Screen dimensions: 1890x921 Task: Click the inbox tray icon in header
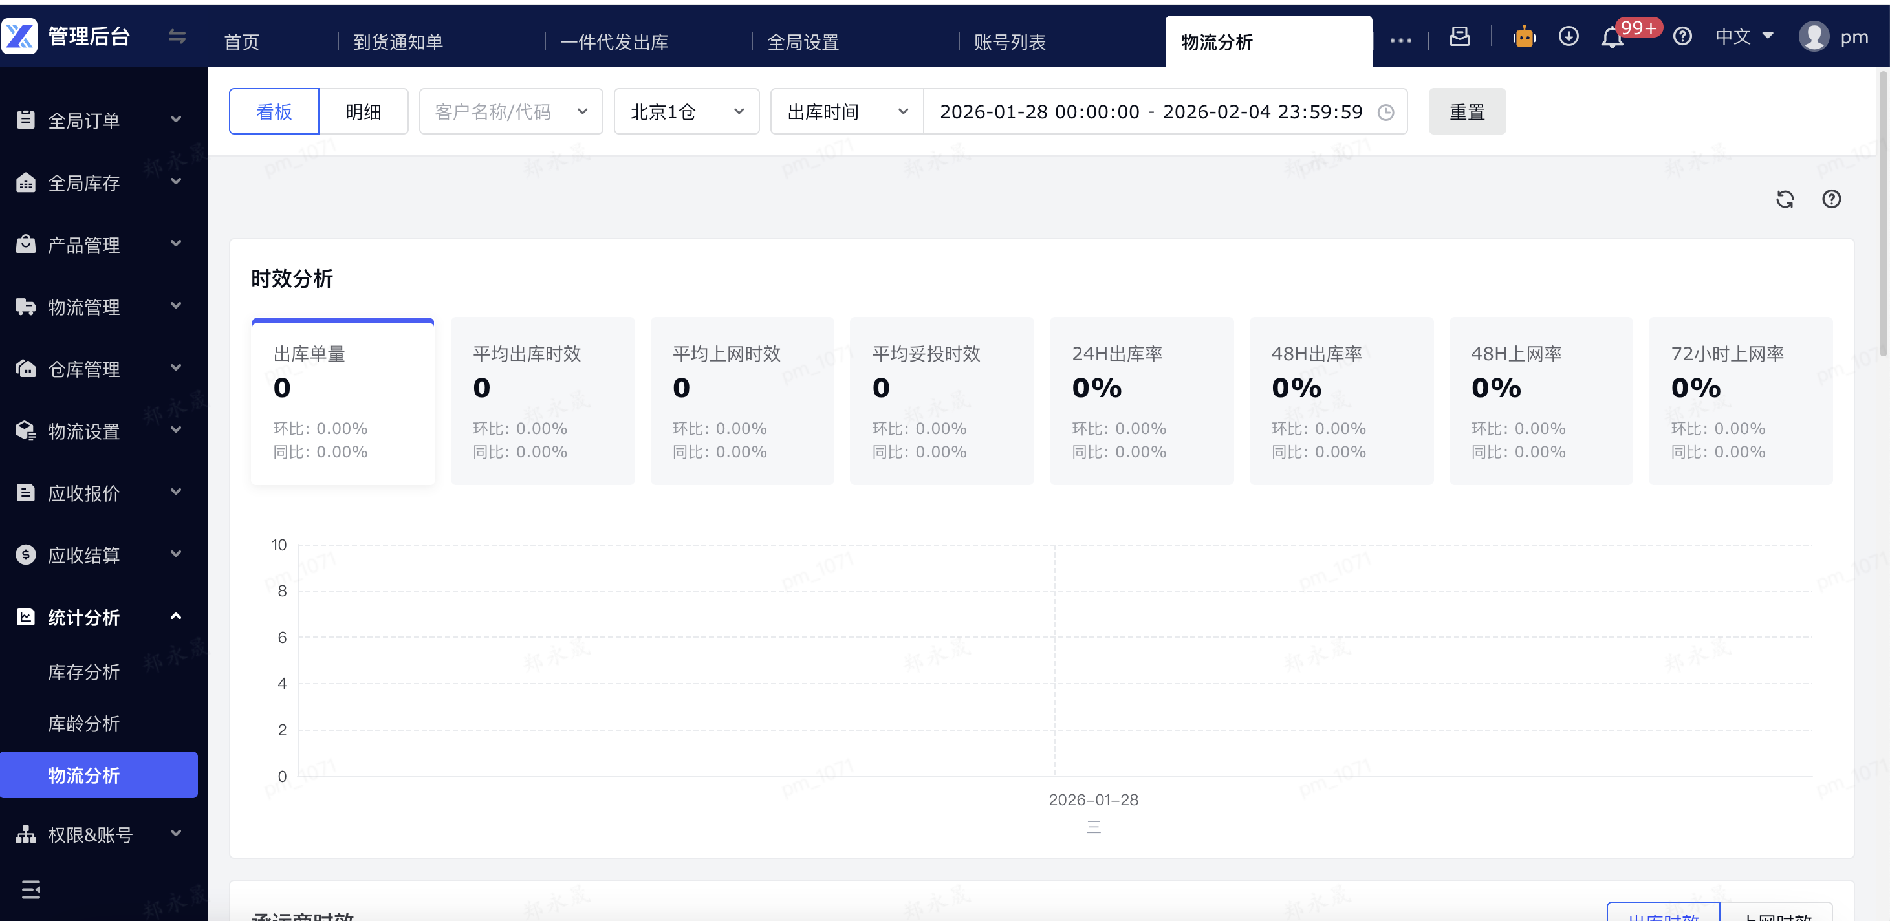click(1459, 37)
